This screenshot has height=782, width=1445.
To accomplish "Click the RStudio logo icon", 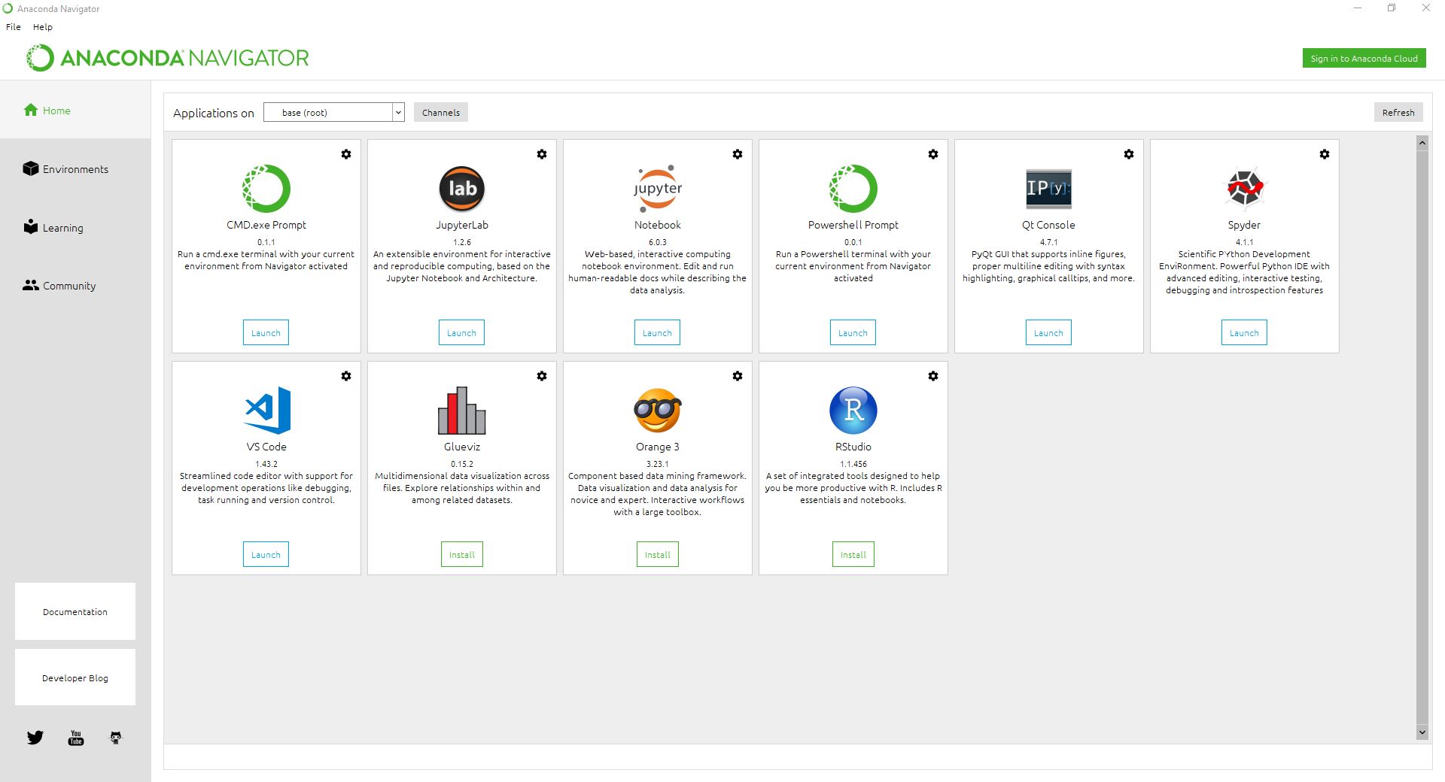I will click(x=853, y=411).
